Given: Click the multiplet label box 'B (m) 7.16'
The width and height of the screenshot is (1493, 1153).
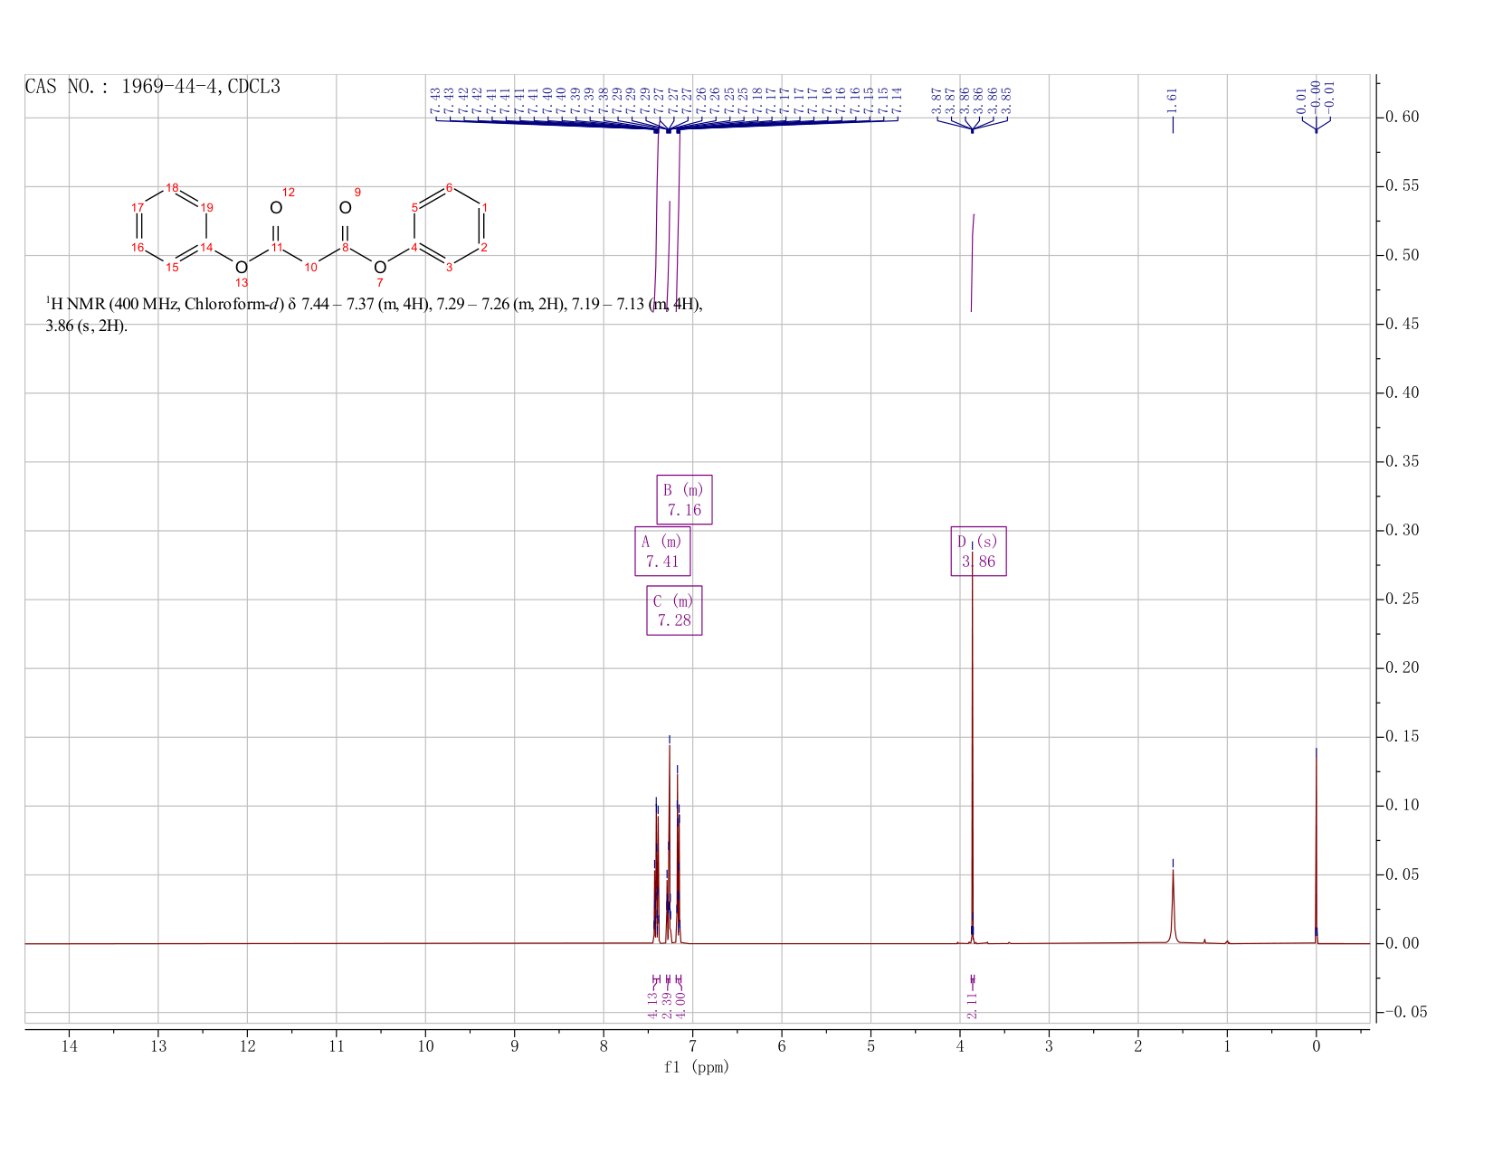Looking at the screenshot, I should [684, 500].
